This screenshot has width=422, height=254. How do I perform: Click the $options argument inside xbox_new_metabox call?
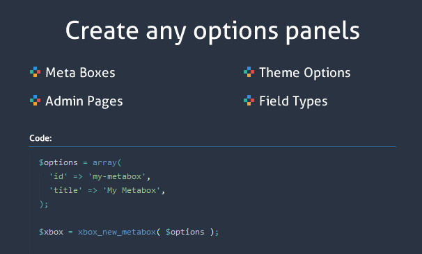pyautogui.click(x=185, y=232)
